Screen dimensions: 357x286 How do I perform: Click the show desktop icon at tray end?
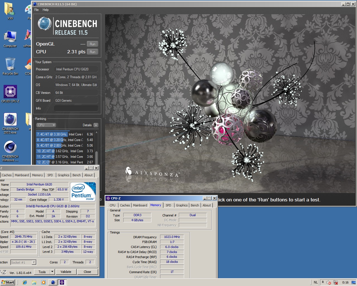(353, 282)
